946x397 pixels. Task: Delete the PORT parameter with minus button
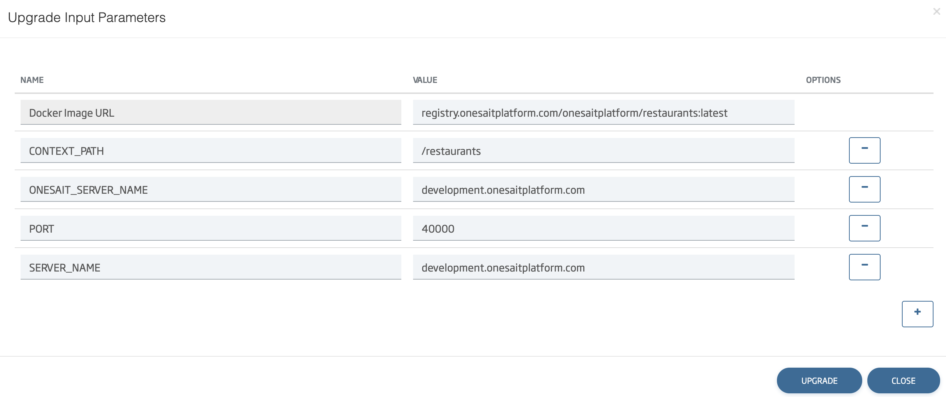pyautogui.click(x=864, y=228)
